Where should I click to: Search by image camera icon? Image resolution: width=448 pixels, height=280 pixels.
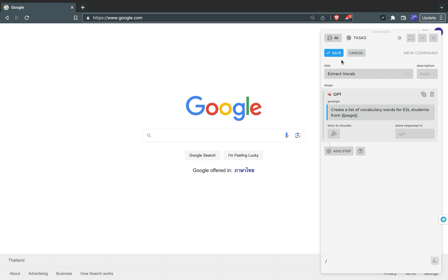[298, 135]
